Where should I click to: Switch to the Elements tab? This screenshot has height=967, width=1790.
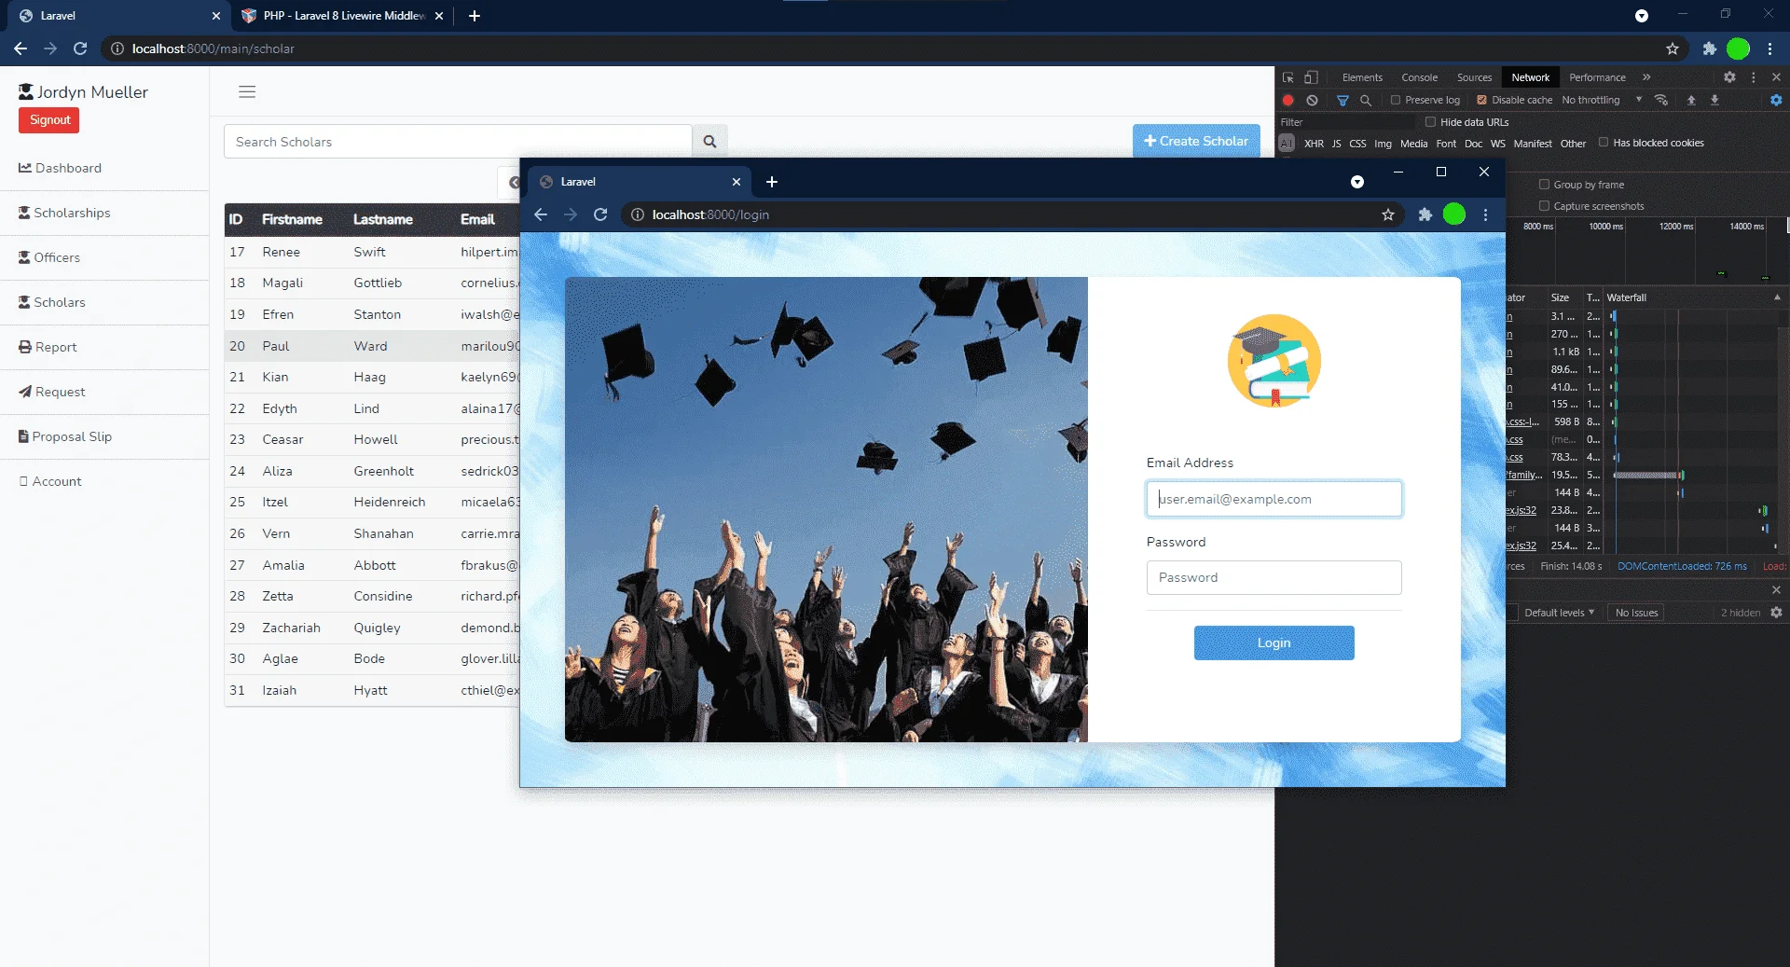[x=1362, y=77]
